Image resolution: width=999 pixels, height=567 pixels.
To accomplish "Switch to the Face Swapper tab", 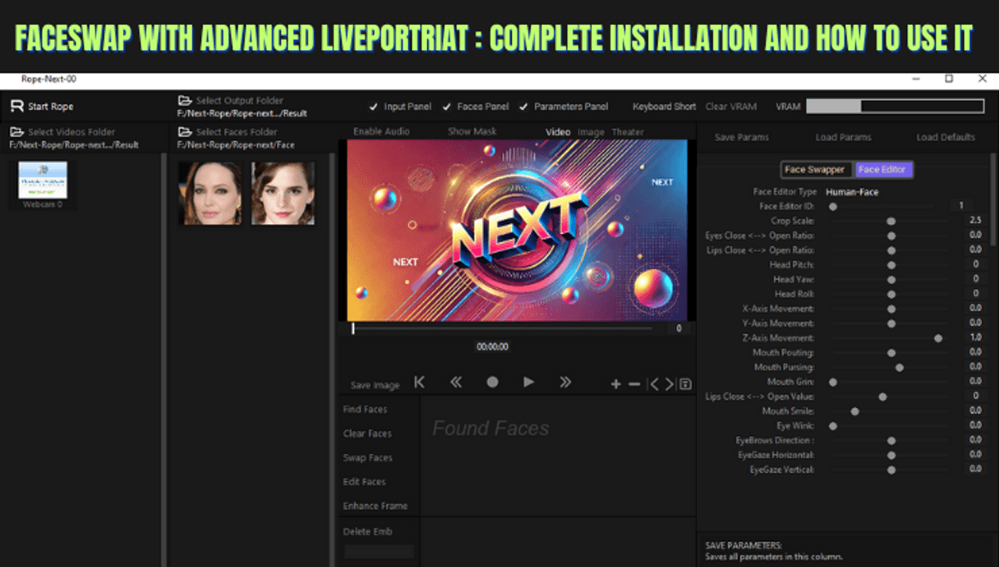I will coord(815,170).
